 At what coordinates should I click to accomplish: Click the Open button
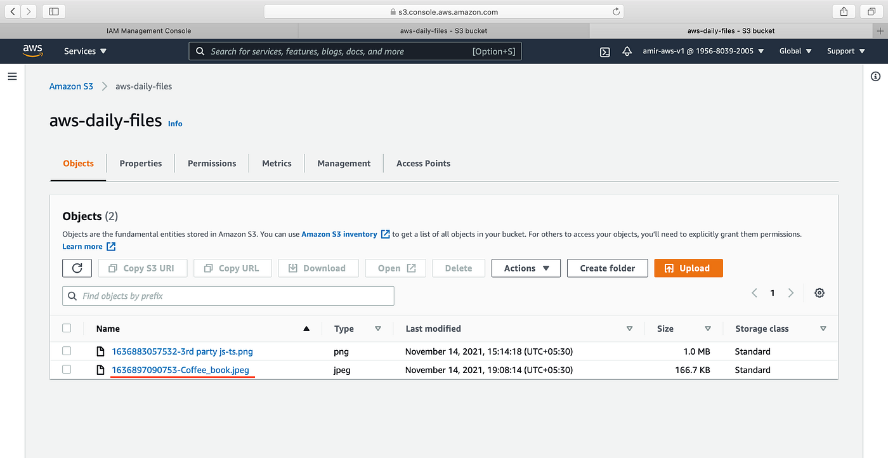[396, 268]
